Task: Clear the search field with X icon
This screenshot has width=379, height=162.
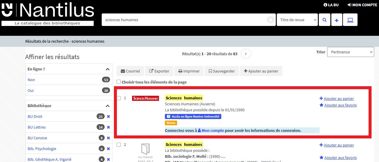Action: tap(270, 20)
